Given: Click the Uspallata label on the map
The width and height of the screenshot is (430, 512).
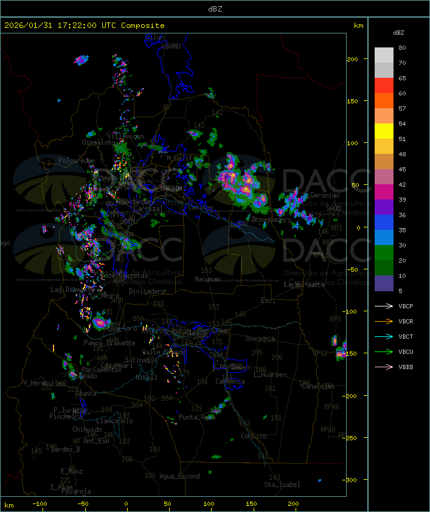Looking at the screenshot, I should (x=99, y=142).
